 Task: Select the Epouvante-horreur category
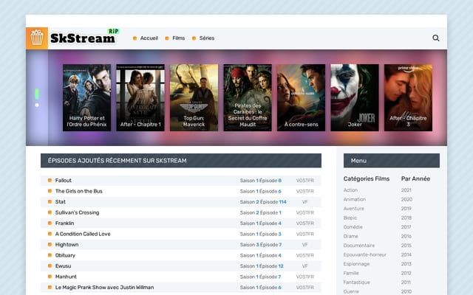click(x=364, y=254)
